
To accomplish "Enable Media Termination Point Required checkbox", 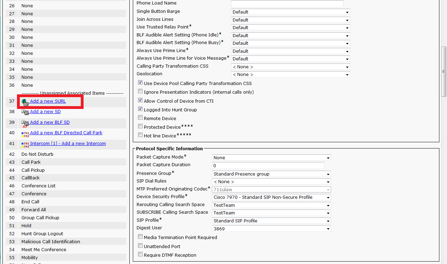I will click(140, 237).
